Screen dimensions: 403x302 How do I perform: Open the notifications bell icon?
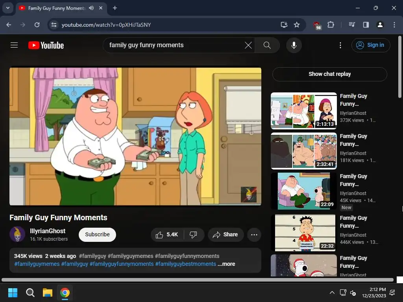coord(392,293)
